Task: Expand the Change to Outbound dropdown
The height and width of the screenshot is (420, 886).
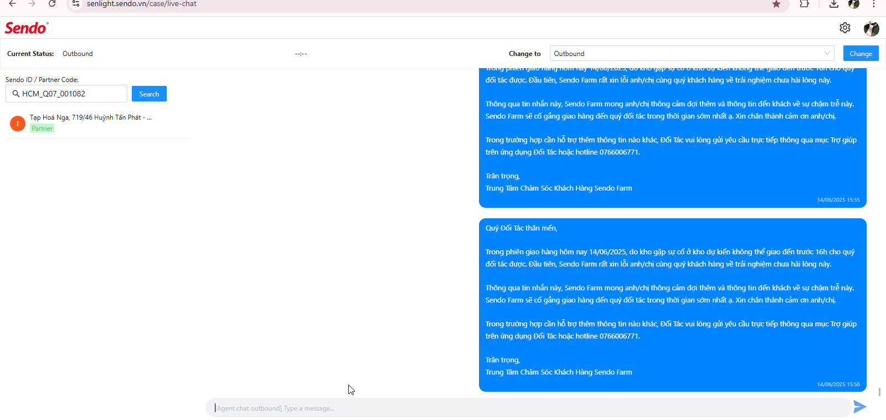Action: pyautogui.click(x=692, y=53)
